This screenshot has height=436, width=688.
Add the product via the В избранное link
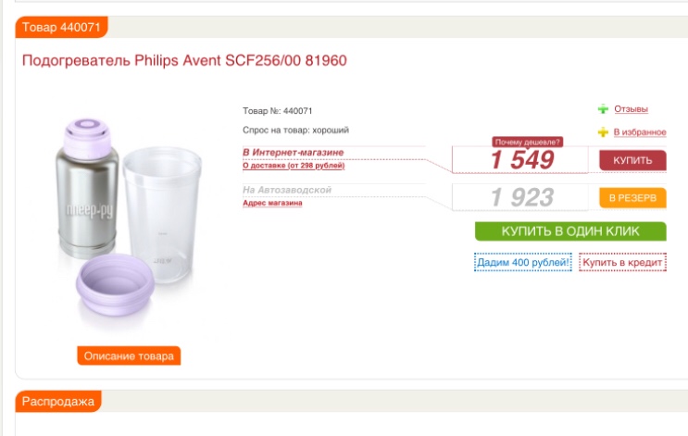pyautogui.click(x=640, y=132)
